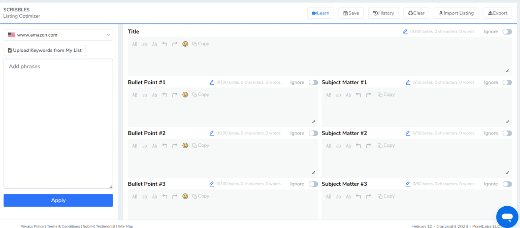
Task: Redo in Subject Matter #1 toolbar
Action: [x=369, y=95]
